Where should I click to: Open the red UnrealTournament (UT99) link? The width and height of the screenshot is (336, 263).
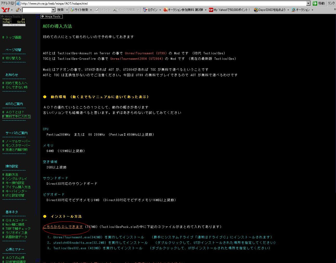(x=146, y=53)
